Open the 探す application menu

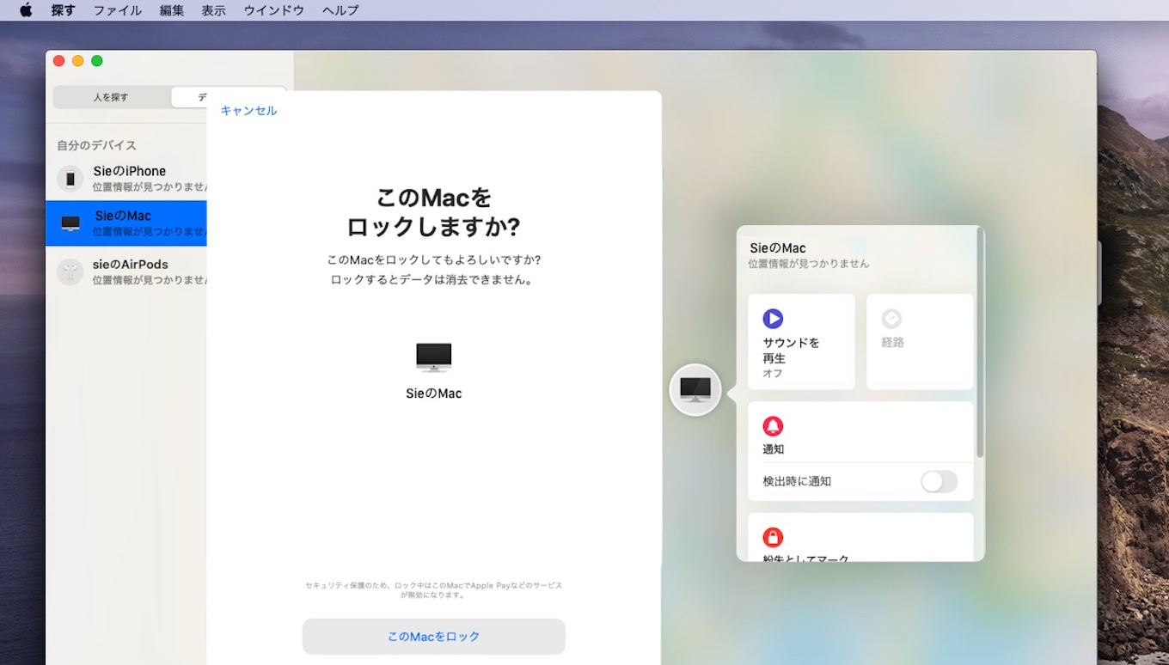pos(64,10)
